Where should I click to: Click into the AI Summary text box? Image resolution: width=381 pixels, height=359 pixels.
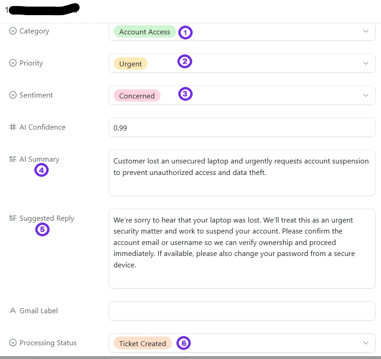click(x=242, y=173)
